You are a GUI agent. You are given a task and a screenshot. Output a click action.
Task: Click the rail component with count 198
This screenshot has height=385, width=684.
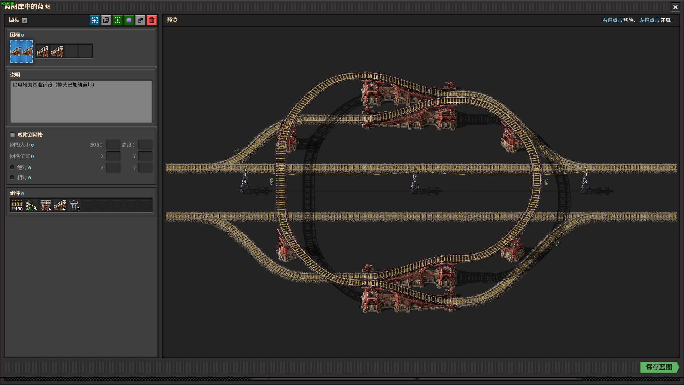coord(17,205)
